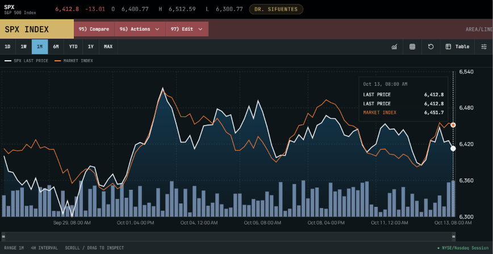The width and height of the screenshot is (493, 254).
Task: Grab the left range scrollbar handle
Action: [3, 237]
